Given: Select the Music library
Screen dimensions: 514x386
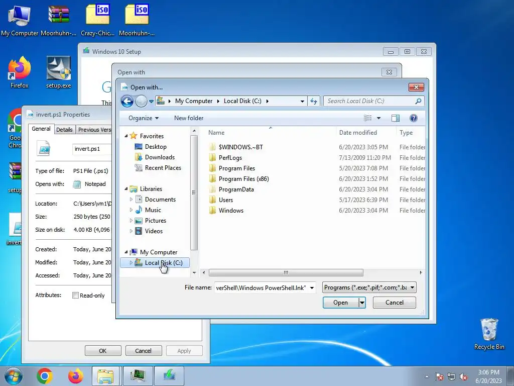Looking at the screenshot, I should tap(153, 210).
